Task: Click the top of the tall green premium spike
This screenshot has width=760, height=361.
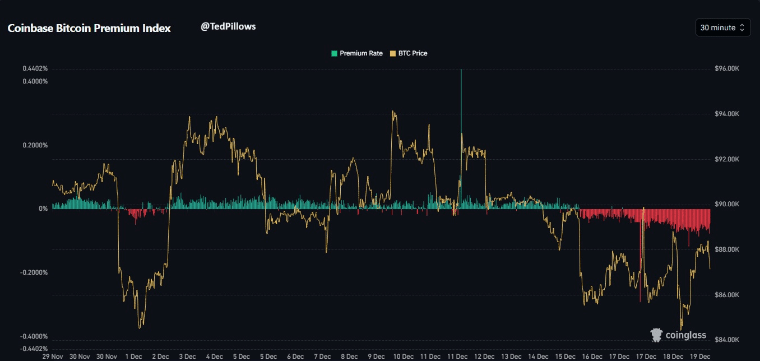Action: coord(461,71)
